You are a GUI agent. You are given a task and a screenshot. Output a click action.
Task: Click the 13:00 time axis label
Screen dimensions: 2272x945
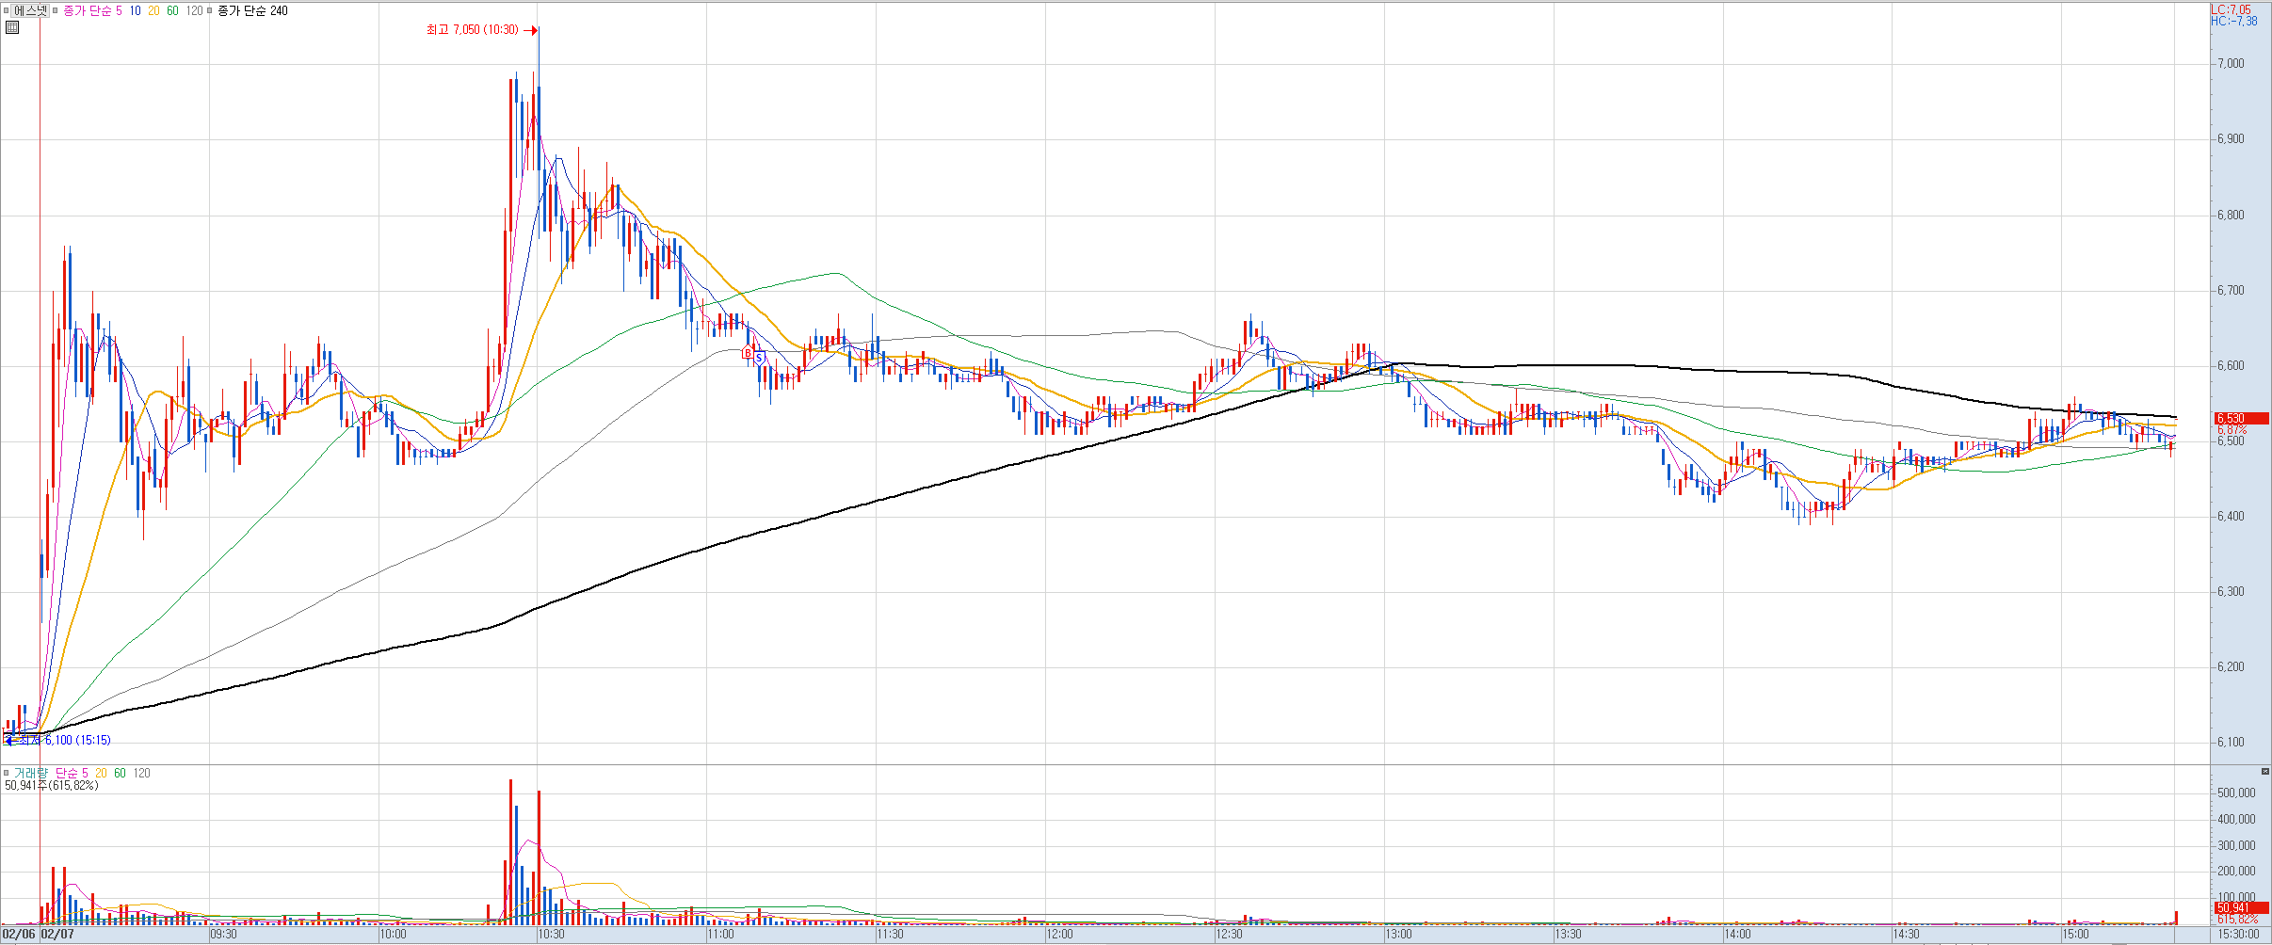1399,935
